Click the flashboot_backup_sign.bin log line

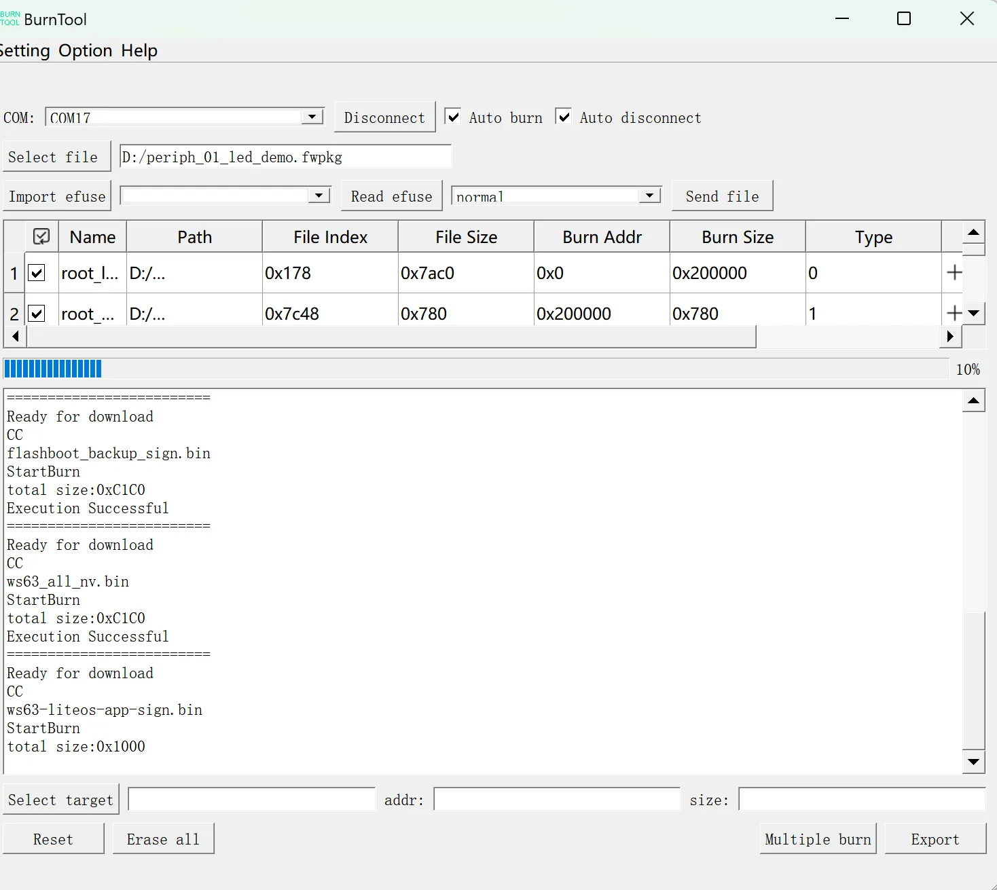[109, 453]
